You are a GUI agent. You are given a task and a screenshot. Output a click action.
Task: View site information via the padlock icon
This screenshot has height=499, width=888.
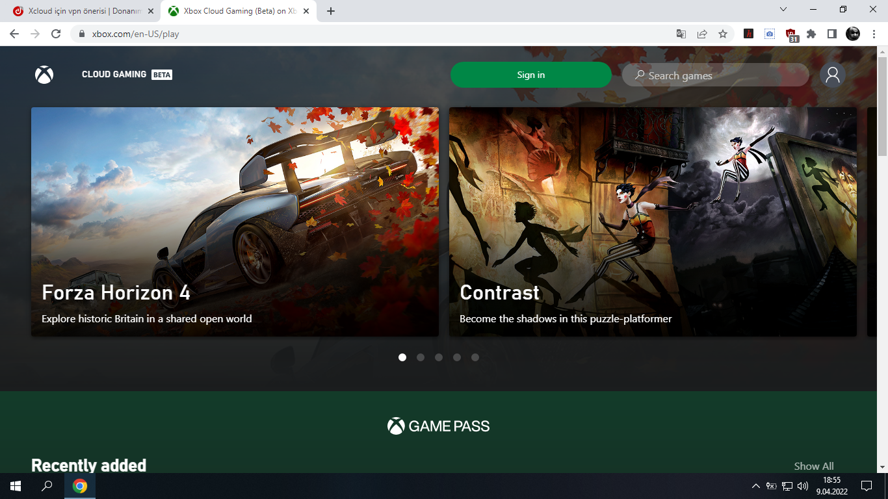click(82, 34)
